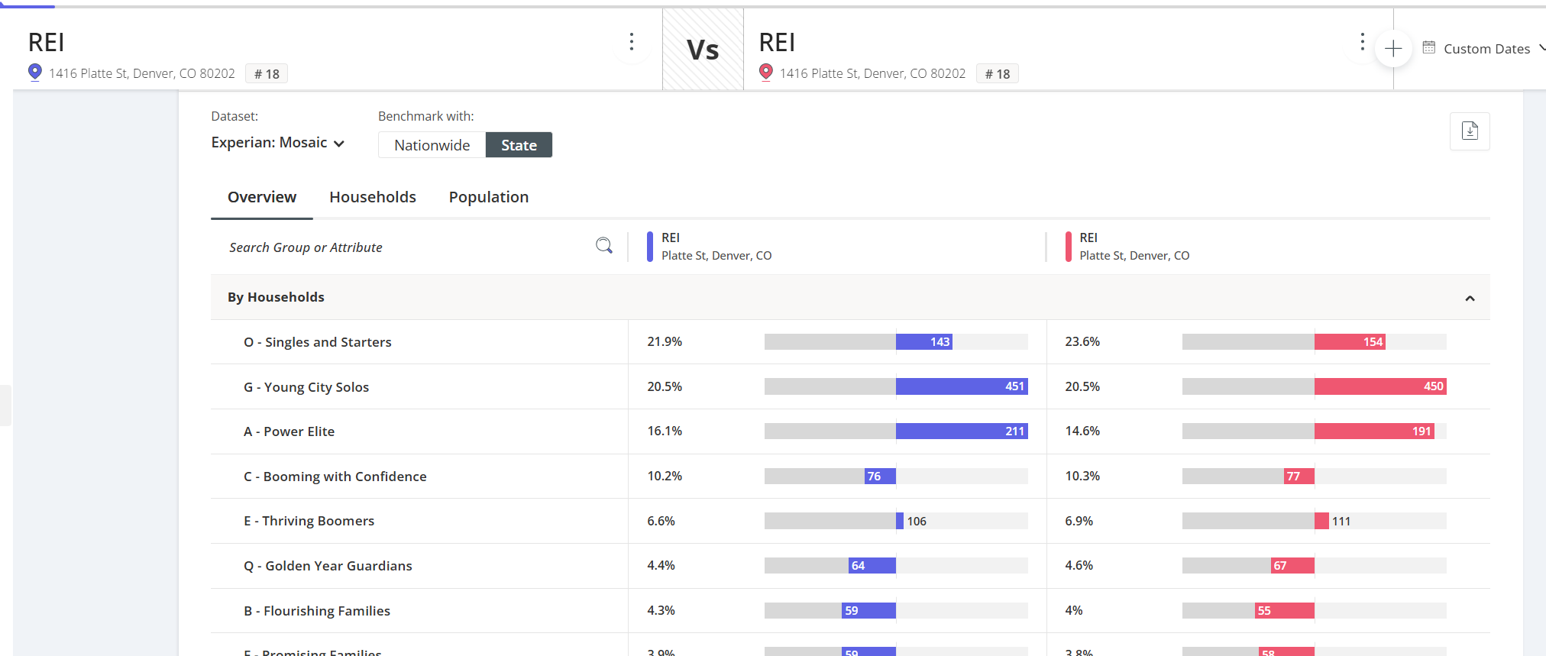
Task: Collapse the By Households section
Action: pos(1470,298)
